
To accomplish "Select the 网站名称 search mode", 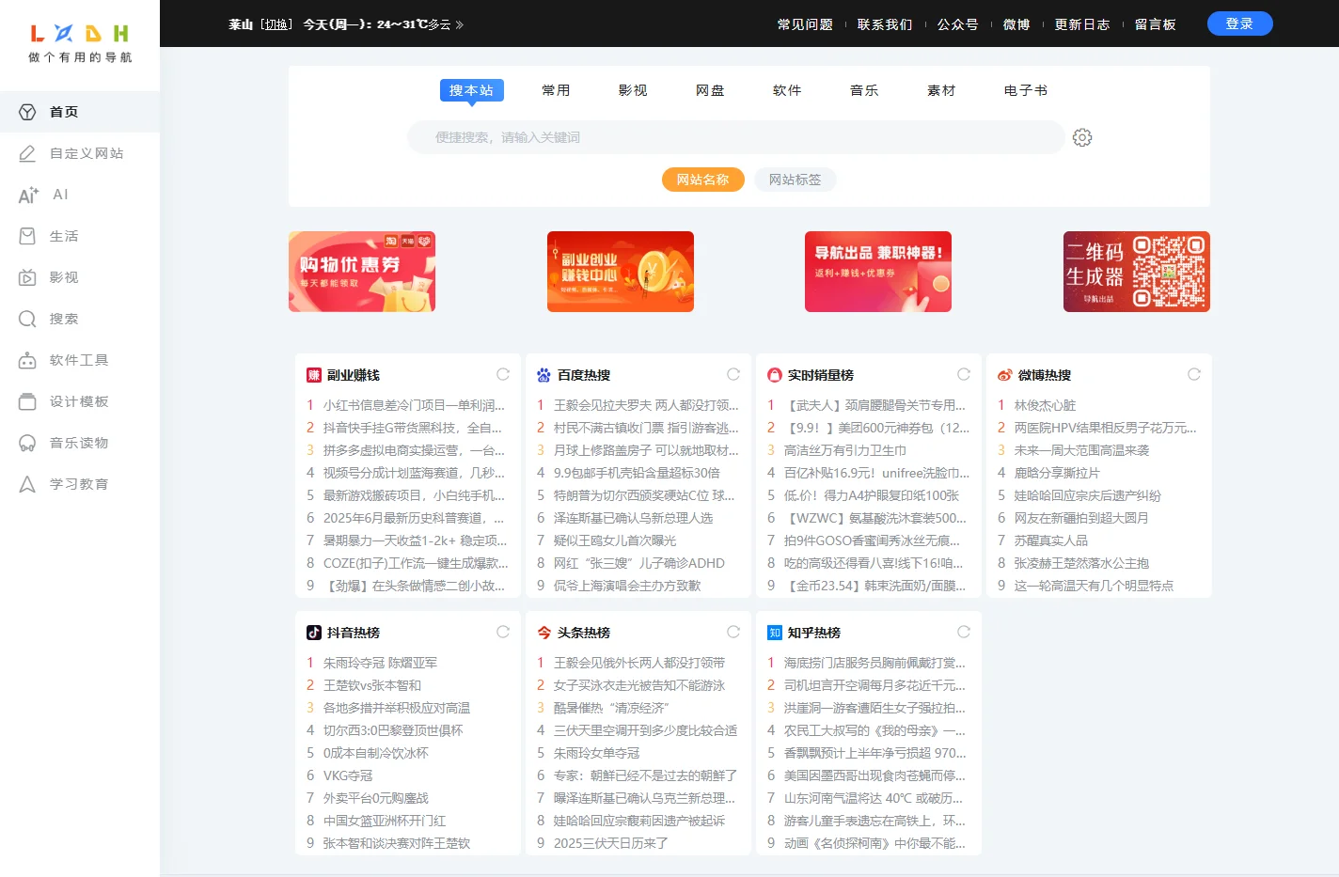I will pos(703,180).
